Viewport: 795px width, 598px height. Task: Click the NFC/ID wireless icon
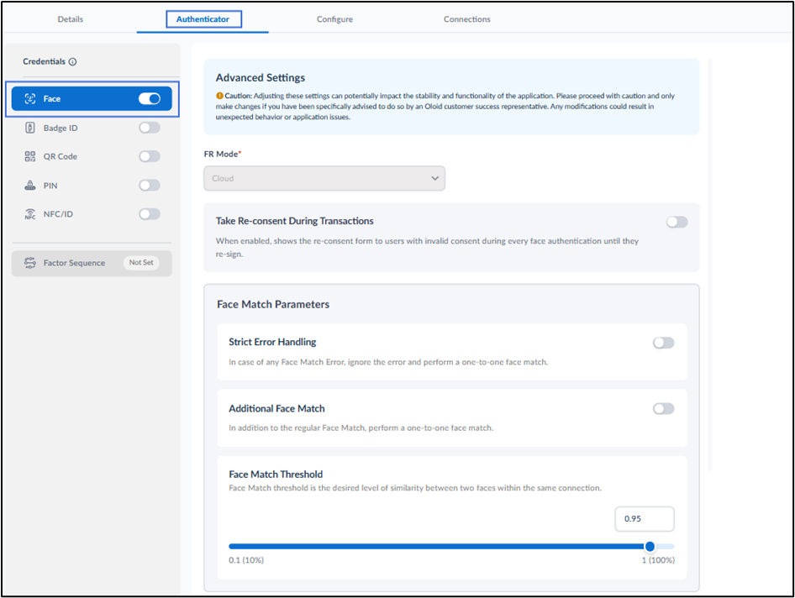(x=30, y=214)
